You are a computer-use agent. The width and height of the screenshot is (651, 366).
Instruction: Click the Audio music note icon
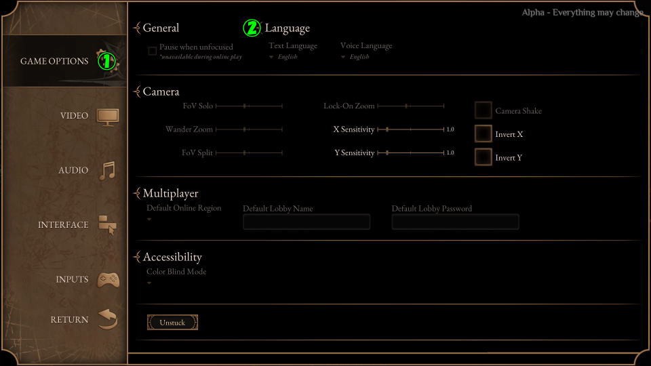pos(107,171)
